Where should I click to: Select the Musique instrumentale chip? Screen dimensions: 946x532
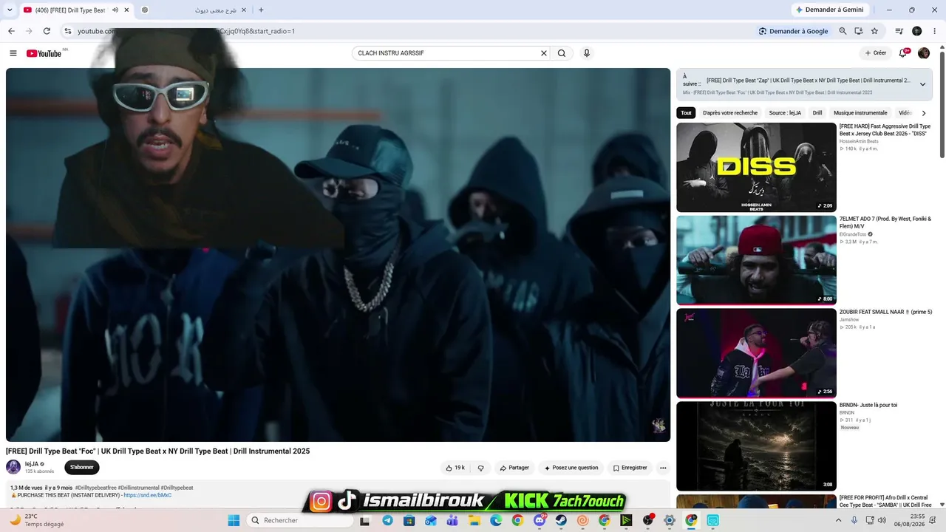[x=860, y=113]
